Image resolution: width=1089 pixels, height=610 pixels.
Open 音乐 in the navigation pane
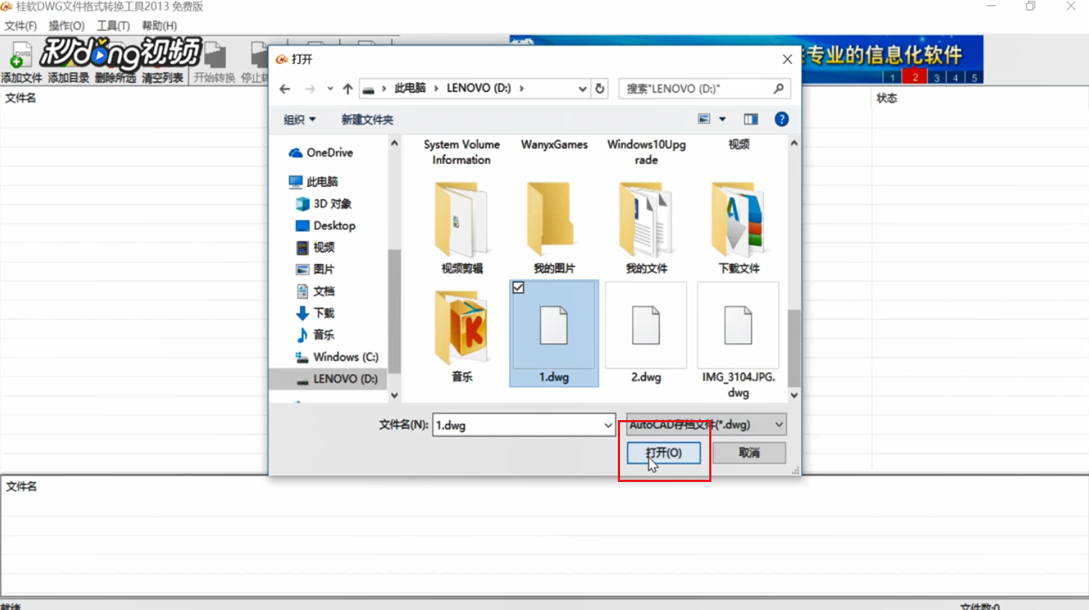(315, 334)
